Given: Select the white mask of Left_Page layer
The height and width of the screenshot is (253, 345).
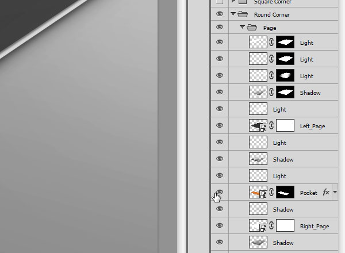Looking at the screenshot, I should coord(285,125).
